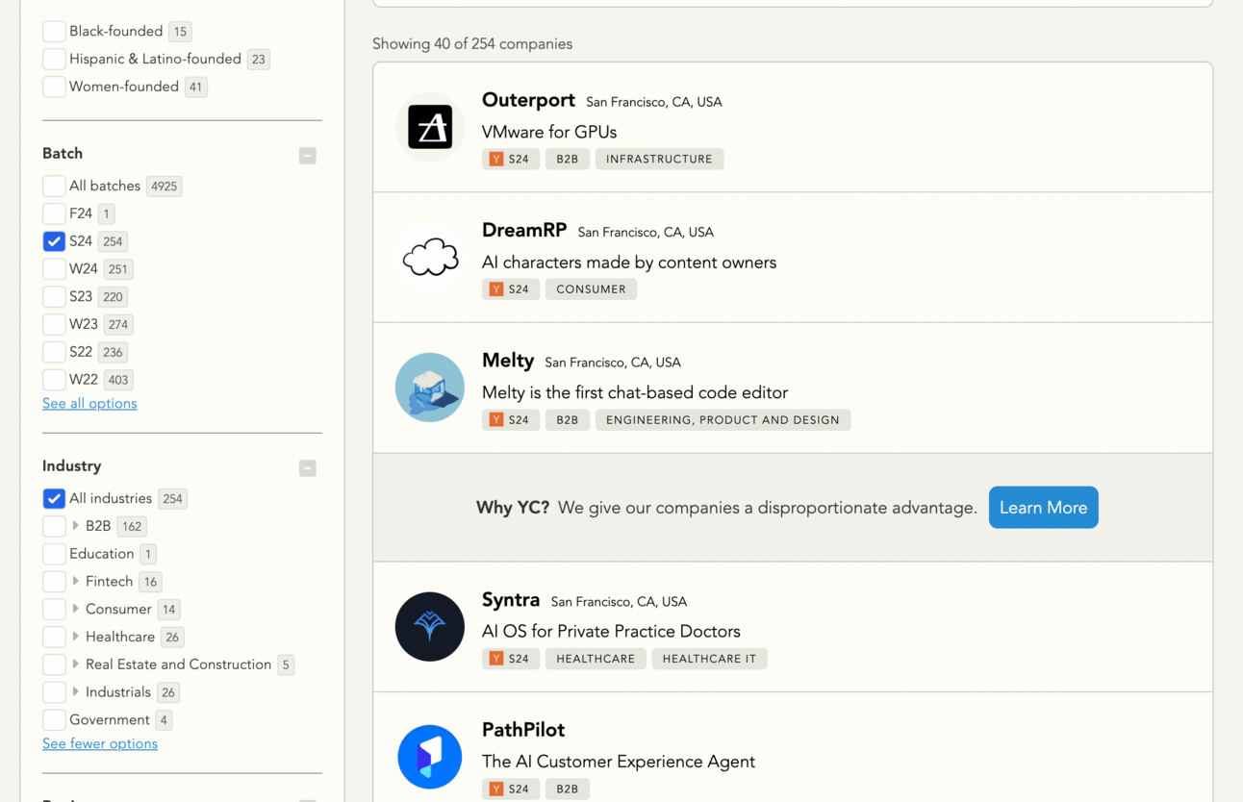Click 'Showing 40 of 254 companies' text

[472, 44]
